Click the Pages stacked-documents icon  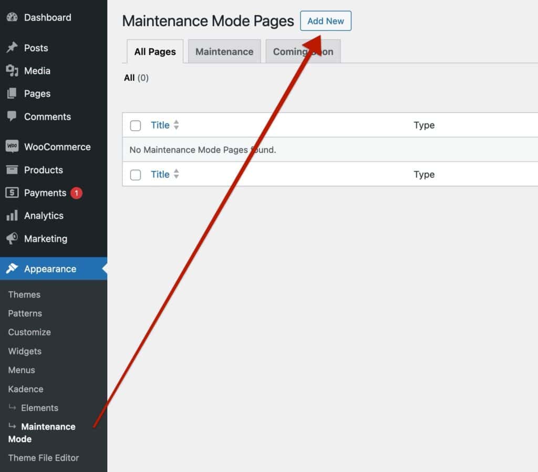coord(13,94)
